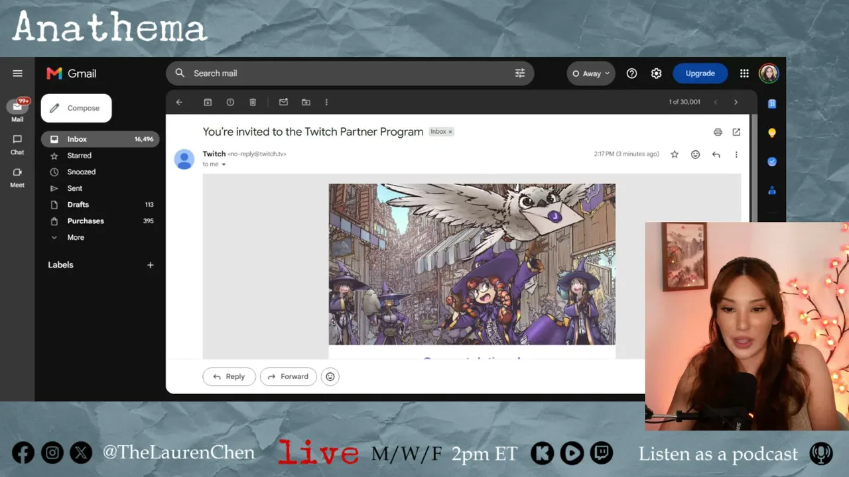Open the Google account avatar menu
Screen dimensions: 849x477
769,74
